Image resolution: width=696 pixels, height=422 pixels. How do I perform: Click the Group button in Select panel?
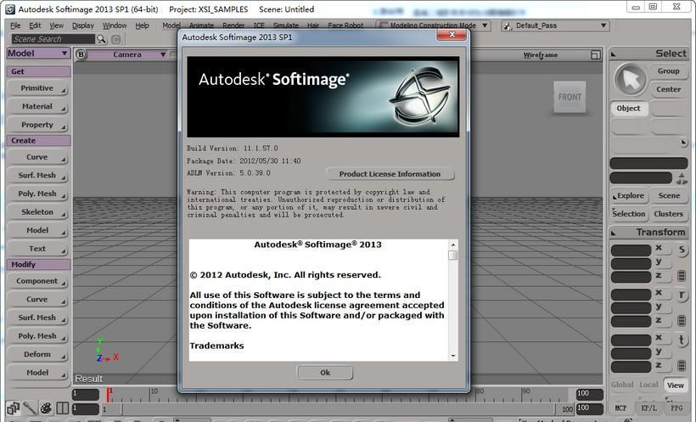(x=668, y=71)
